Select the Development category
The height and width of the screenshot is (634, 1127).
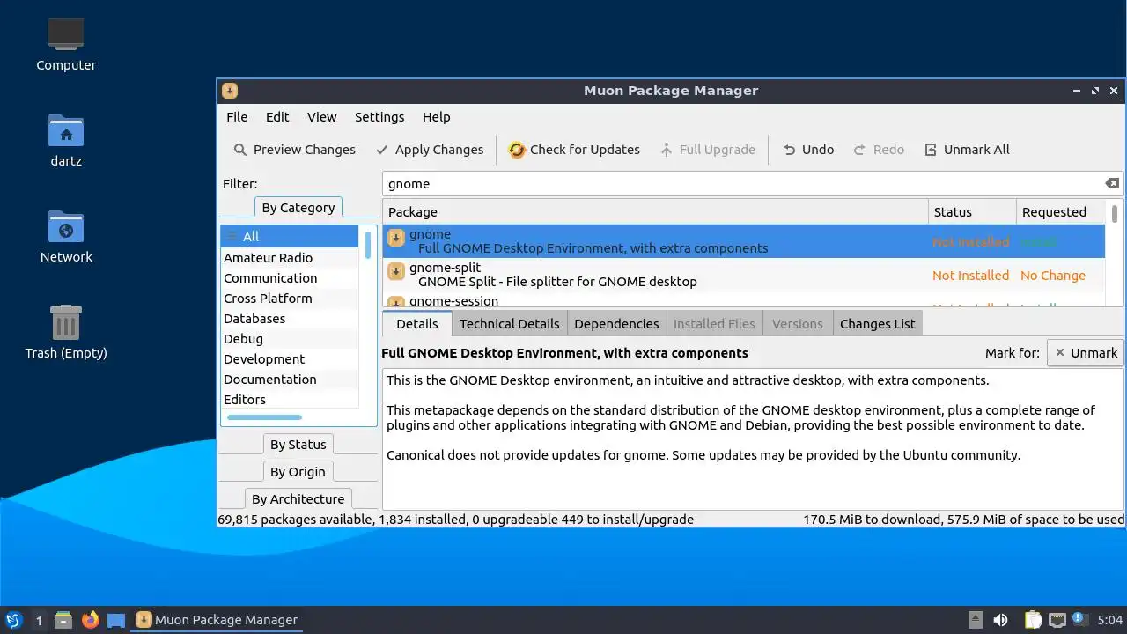(290, 359)
